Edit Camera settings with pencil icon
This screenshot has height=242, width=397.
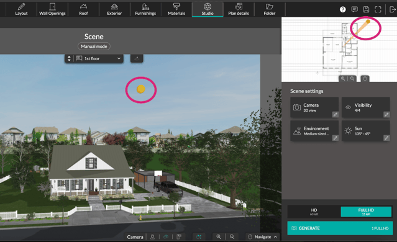click(335, 115)
